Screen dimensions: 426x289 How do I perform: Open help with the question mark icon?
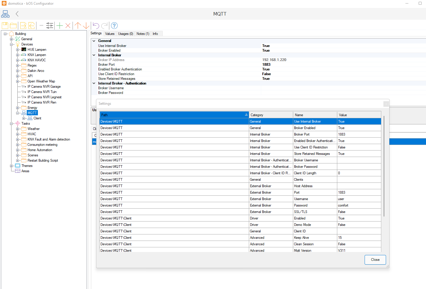point(114,26)
